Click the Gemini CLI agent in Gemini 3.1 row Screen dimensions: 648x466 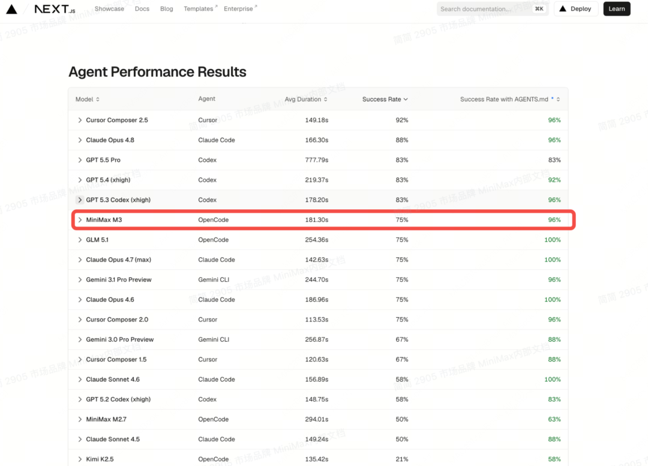214,279
